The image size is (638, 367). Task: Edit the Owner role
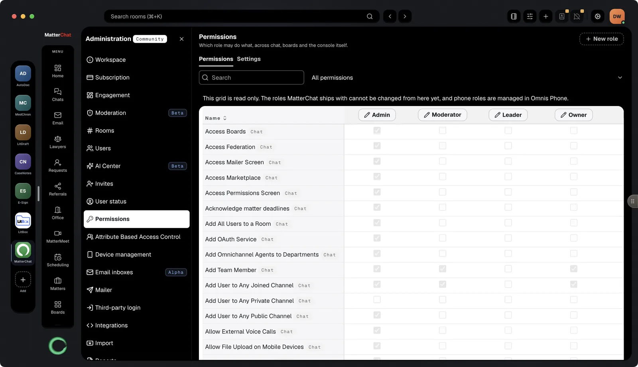point(574,115)
